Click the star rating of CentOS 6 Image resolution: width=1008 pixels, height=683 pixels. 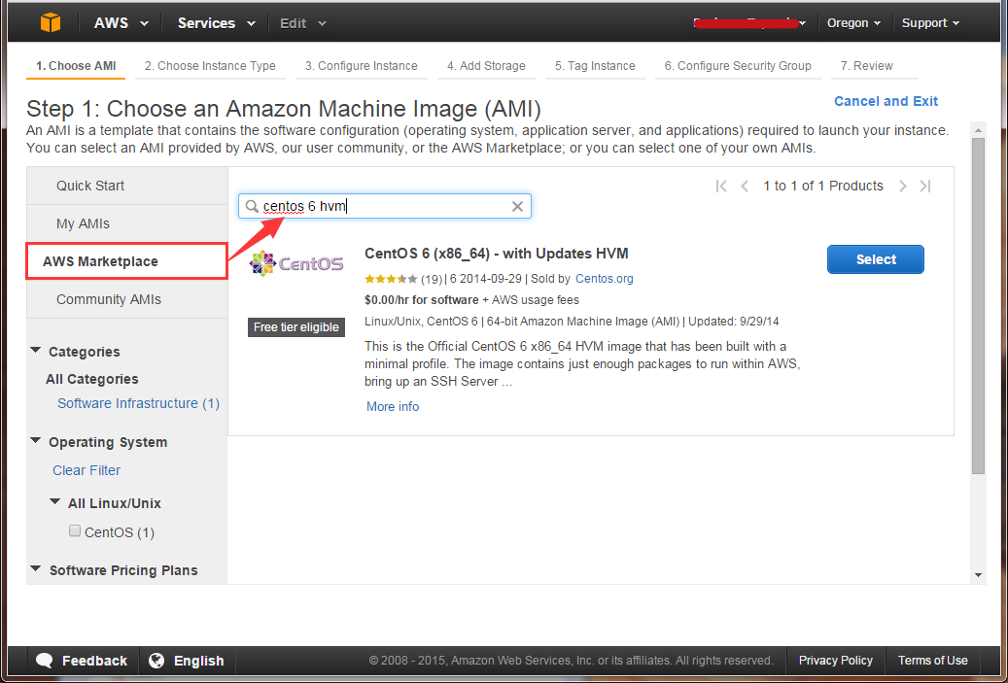tap(391, 279)
